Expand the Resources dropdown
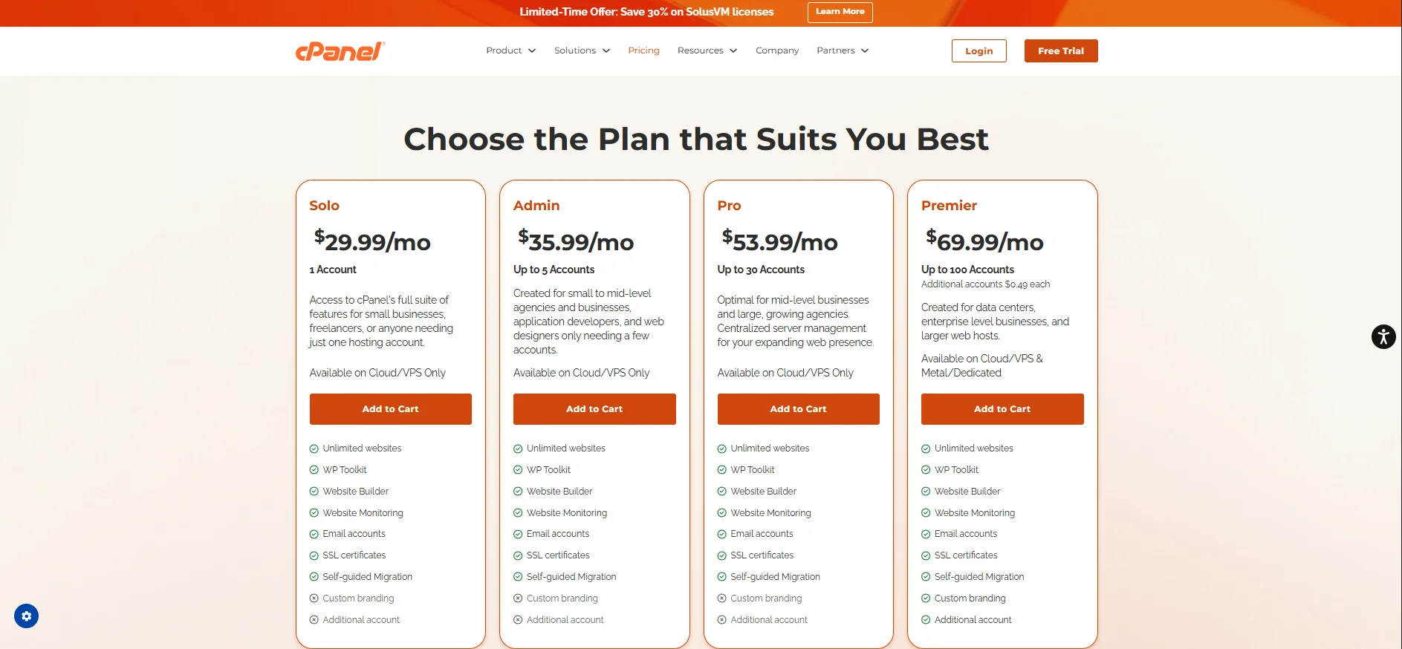Viewport: 1402px width, 649px height. coord(707,50)
